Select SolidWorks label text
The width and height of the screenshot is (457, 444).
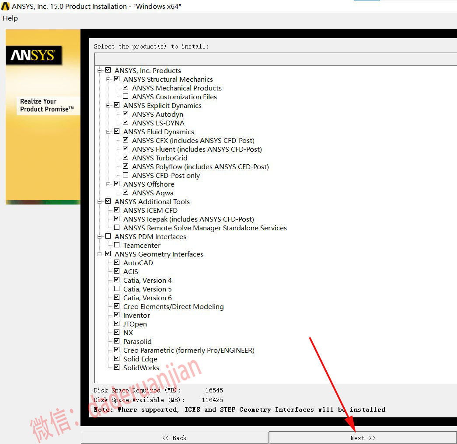coord(141,368)
